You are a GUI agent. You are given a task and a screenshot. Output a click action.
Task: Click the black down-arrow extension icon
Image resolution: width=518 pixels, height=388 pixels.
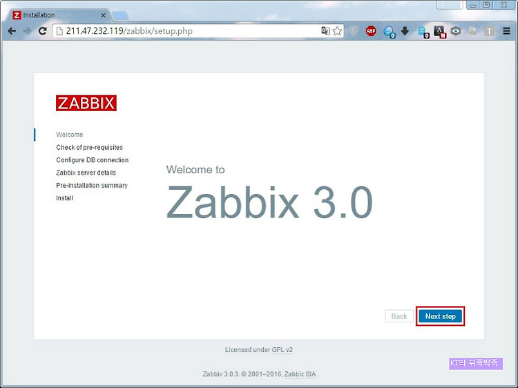405,31
